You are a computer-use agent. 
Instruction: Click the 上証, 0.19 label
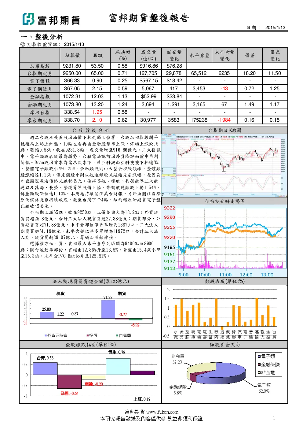coord(142,399)
